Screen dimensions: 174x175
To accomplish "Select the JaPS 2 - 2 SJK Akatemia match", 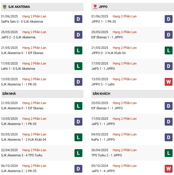I will 18,37.
